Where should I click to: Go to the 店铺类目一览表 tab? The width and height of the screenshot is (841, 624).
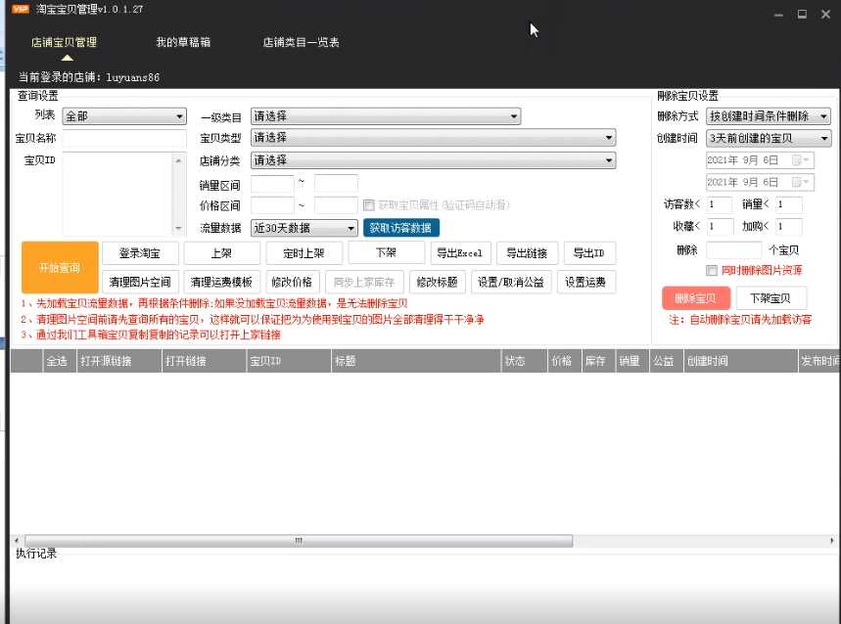pos(301,42)
